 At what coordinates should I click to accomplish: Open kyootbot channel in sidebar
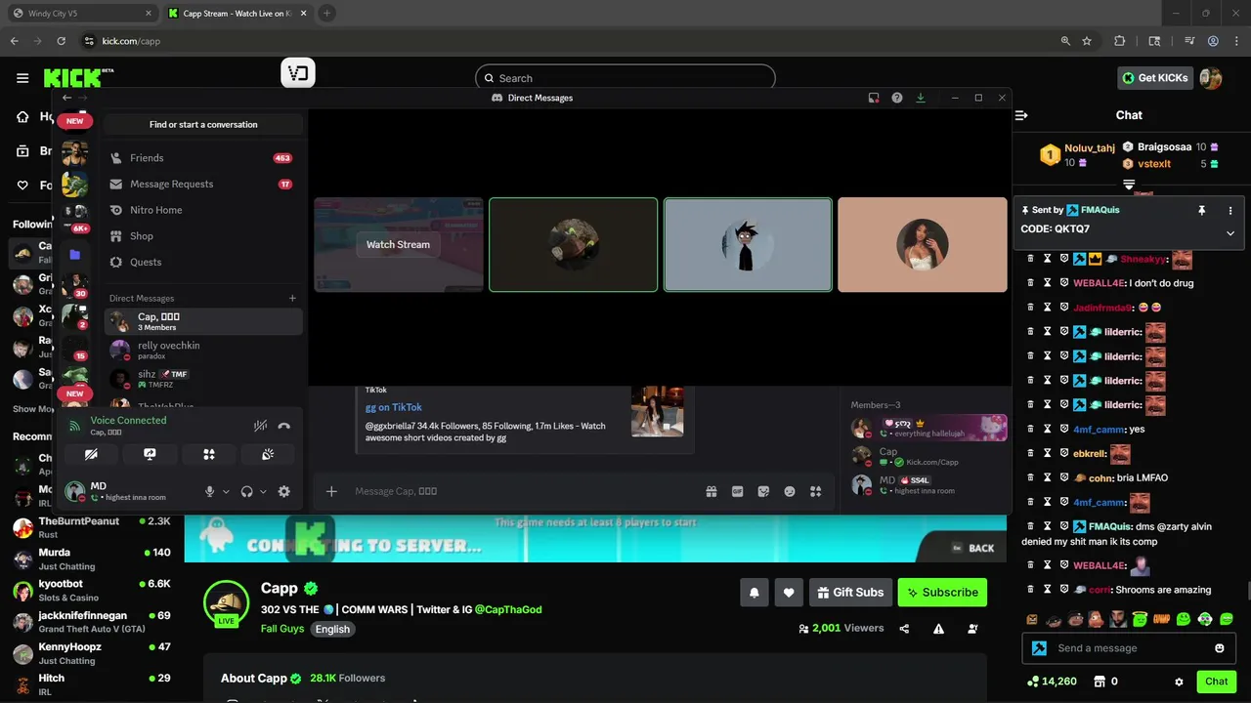pos(92,591)
